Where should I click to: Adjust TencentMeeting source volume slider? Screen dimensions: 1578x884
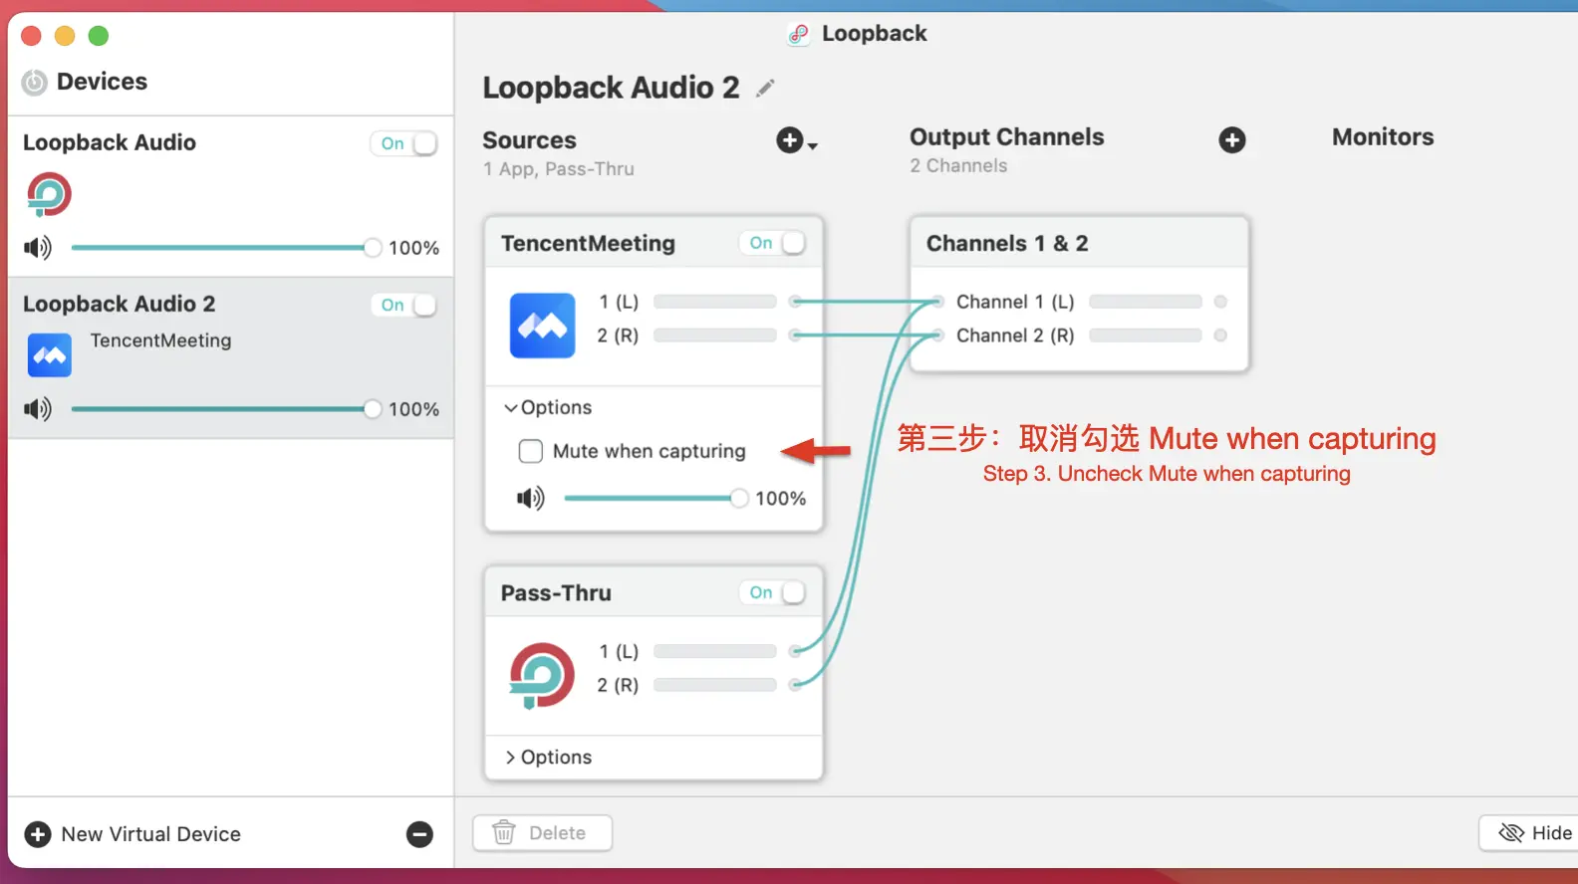click(657, 498)
